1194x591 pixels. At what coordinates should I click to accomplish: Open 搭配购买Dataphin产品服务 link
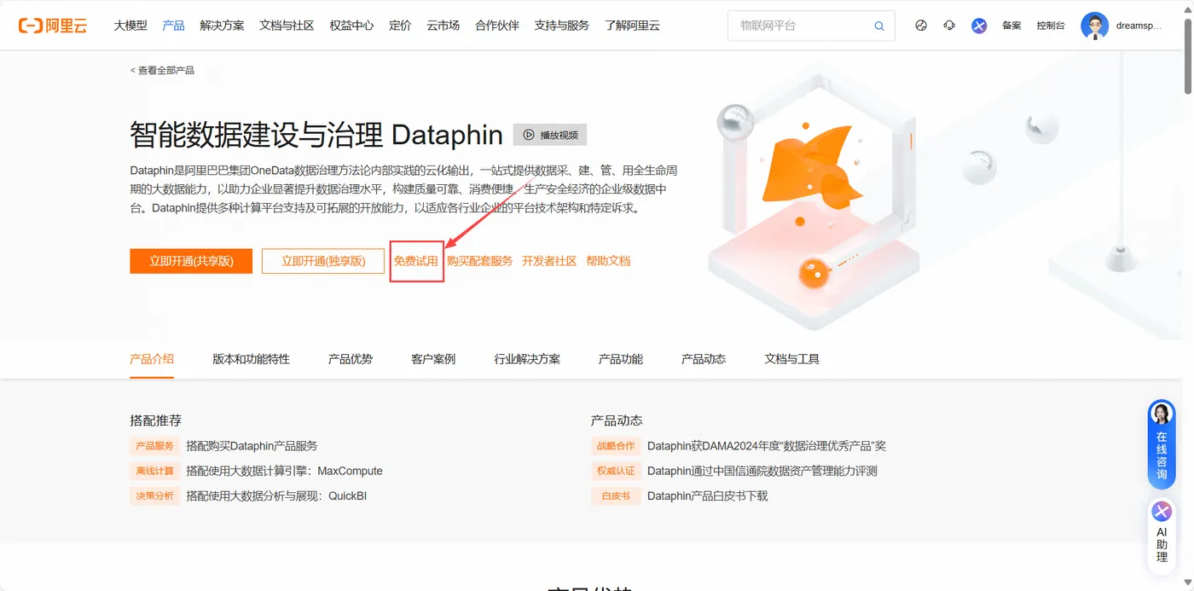[252, 446]
